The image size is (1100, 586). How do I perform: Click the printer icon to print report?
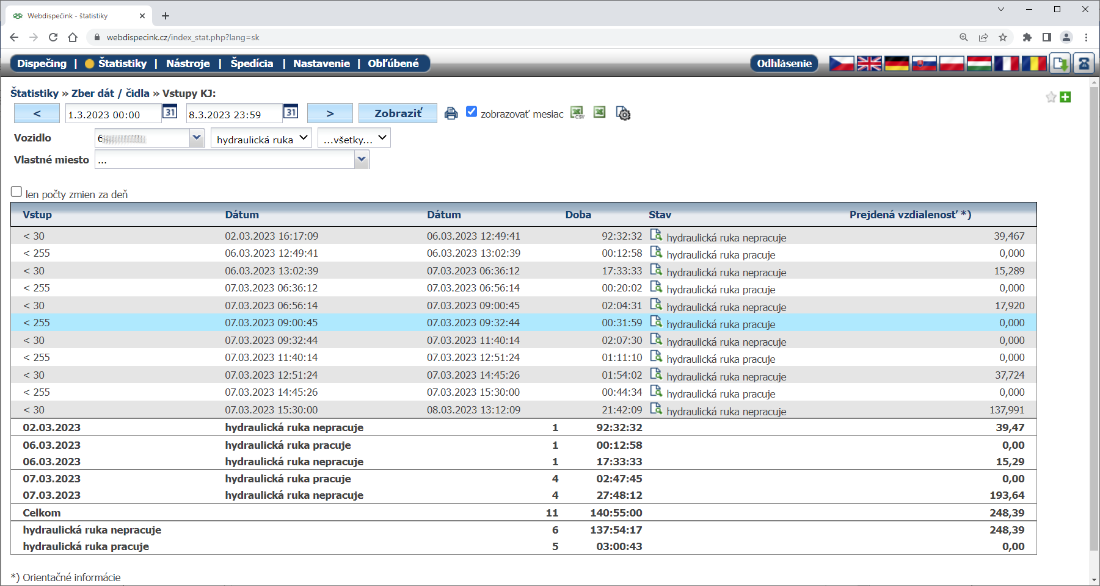(x=451, y=113)
